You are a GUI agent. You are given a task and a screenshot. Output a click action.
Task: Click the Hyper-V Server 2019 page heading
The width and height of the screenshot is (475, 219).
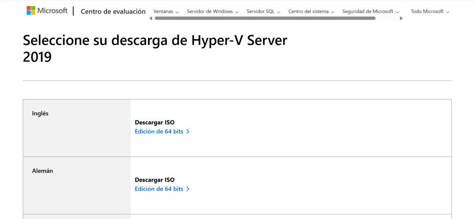click(x=155, y=49)
